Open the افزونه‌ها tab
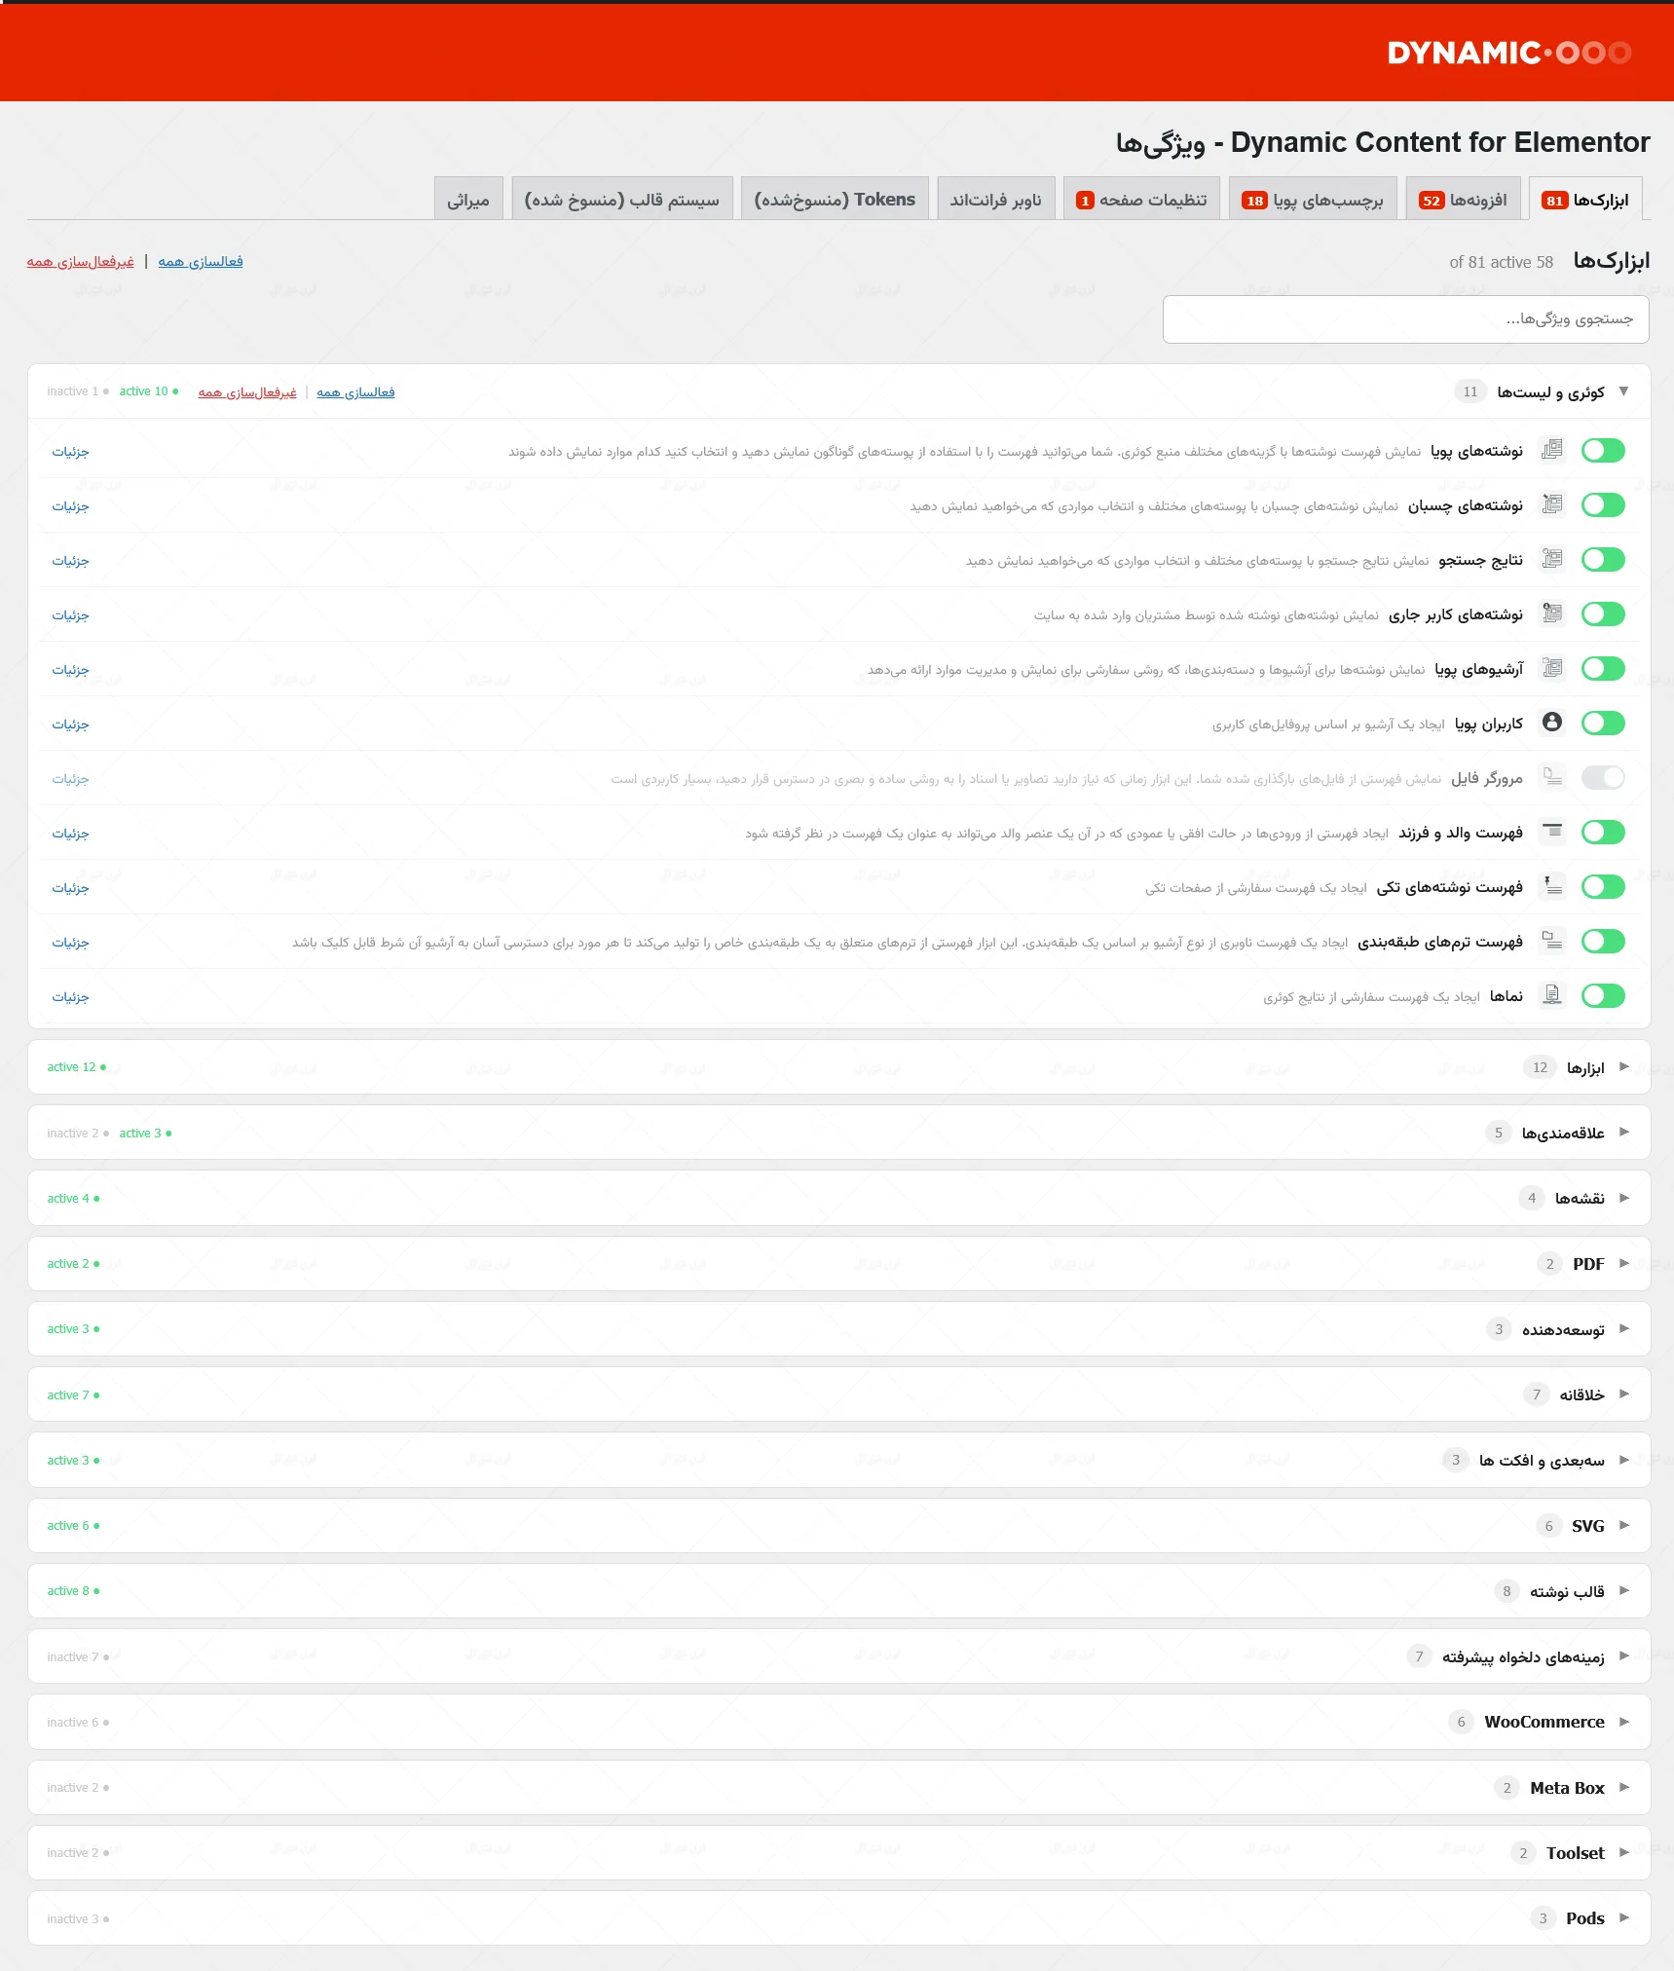The width and height of the screenshot is (1674, 1971). pos(1463,200)
